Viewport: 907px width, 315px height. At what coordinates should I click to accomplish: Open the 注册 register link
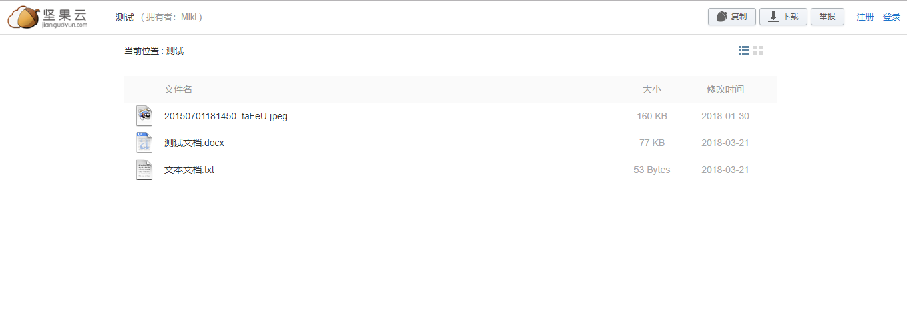click(865, 17)
